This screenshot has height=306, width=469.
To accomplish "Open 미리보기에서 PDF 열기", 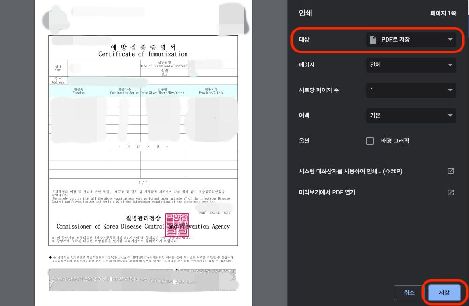I will (x=328, y=192).
